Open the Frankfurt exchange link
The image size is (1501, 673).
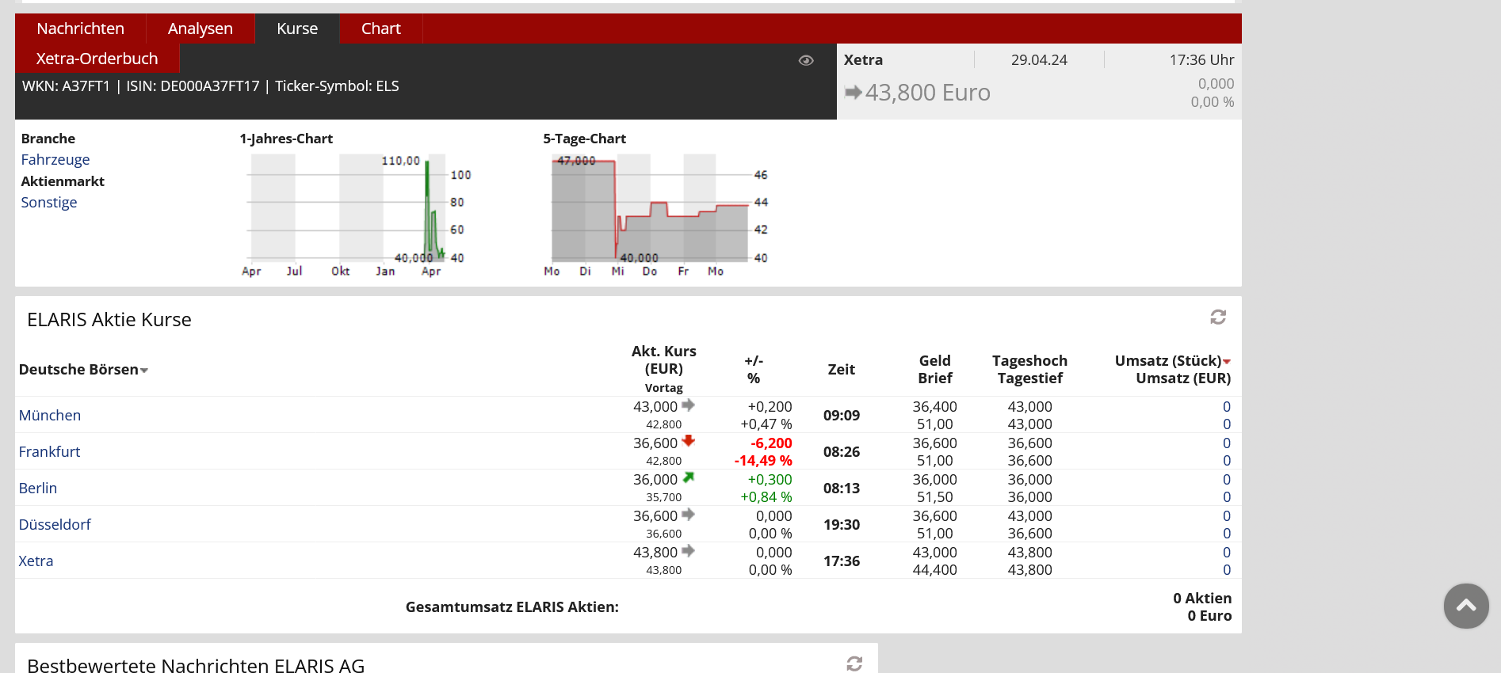pos(49,451)
